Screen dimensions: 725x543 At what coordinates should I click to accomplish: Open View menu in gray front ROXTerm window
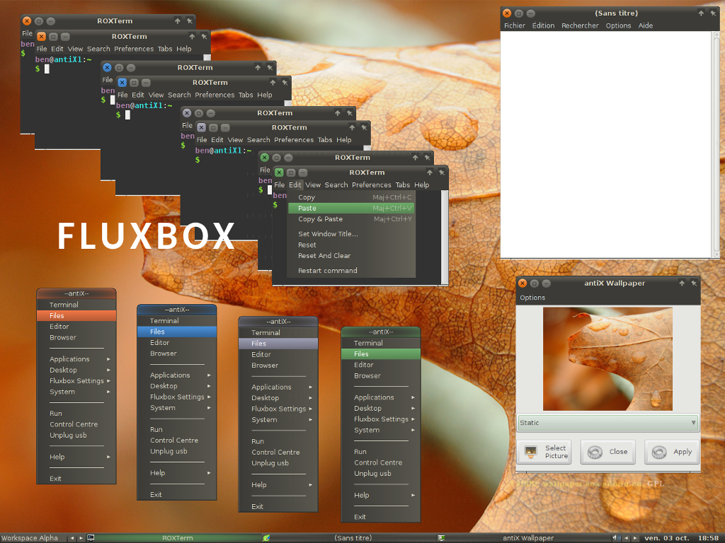(x=235, y=140)
